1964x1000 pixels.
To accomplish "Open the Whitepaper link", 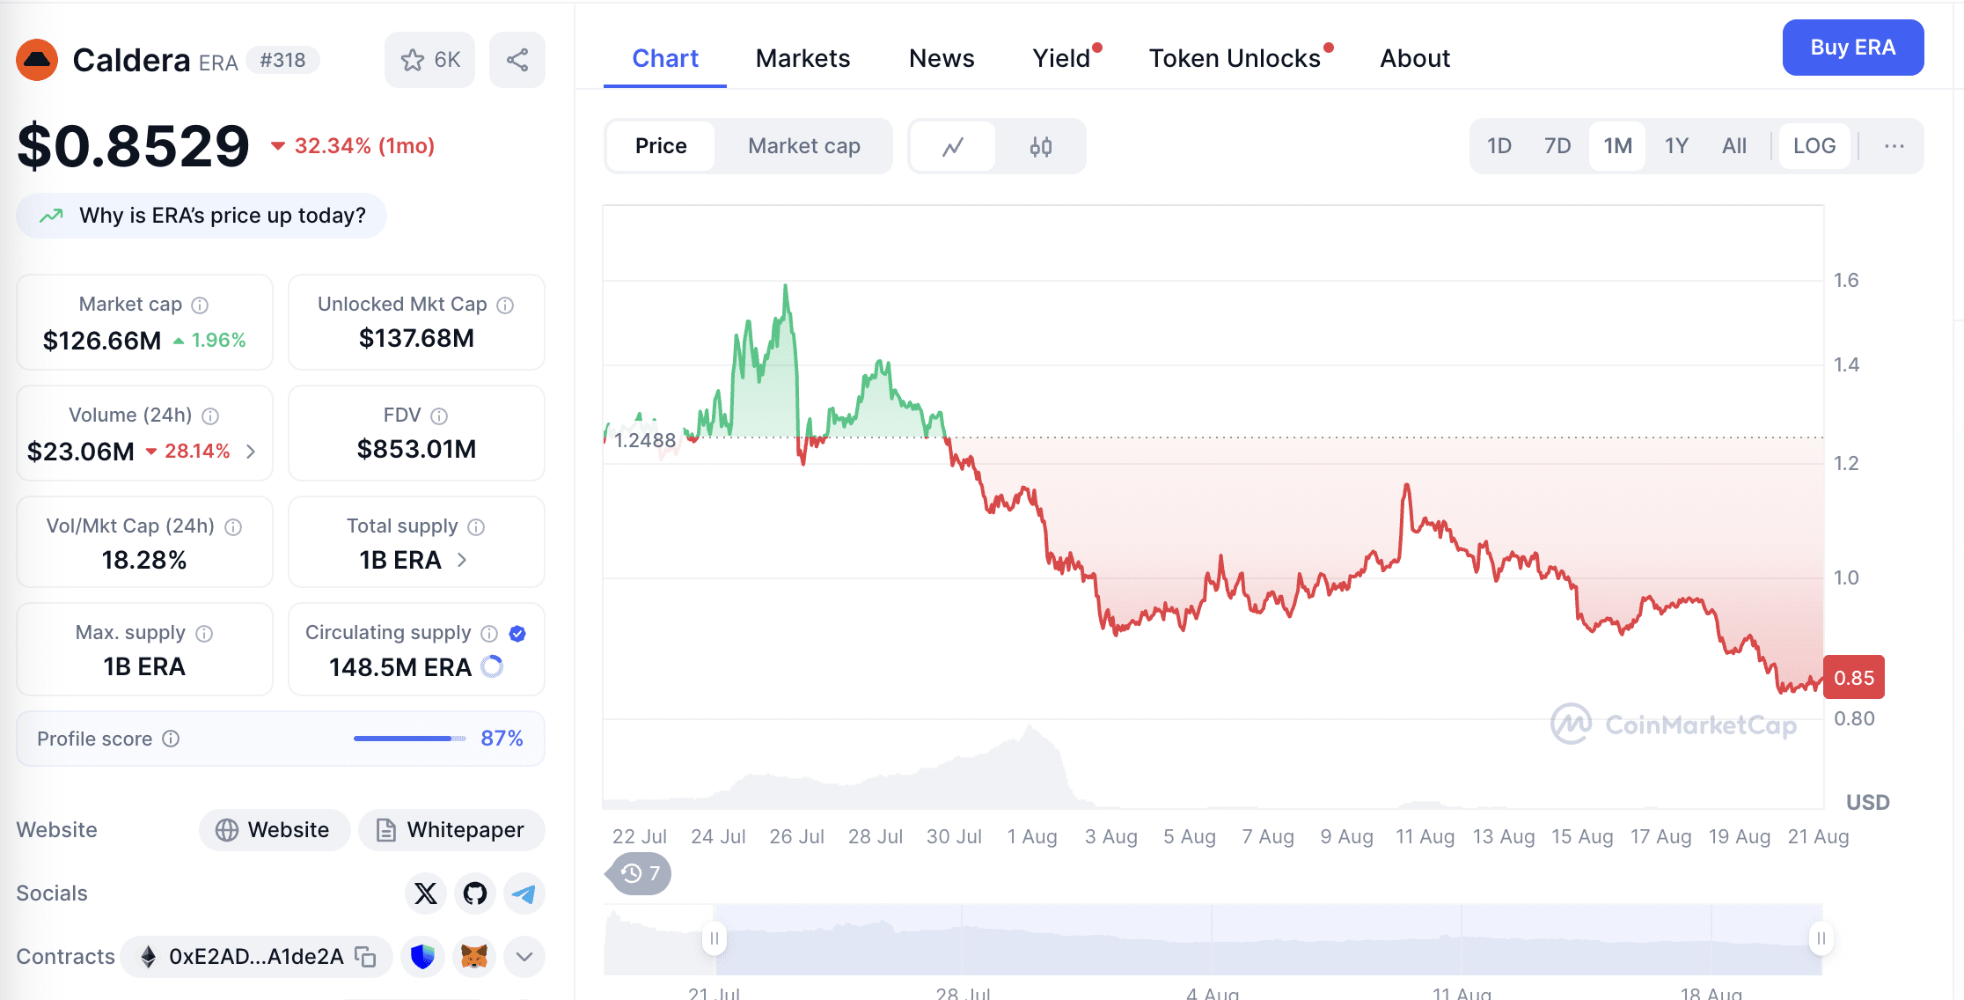I will pos(451,830).
